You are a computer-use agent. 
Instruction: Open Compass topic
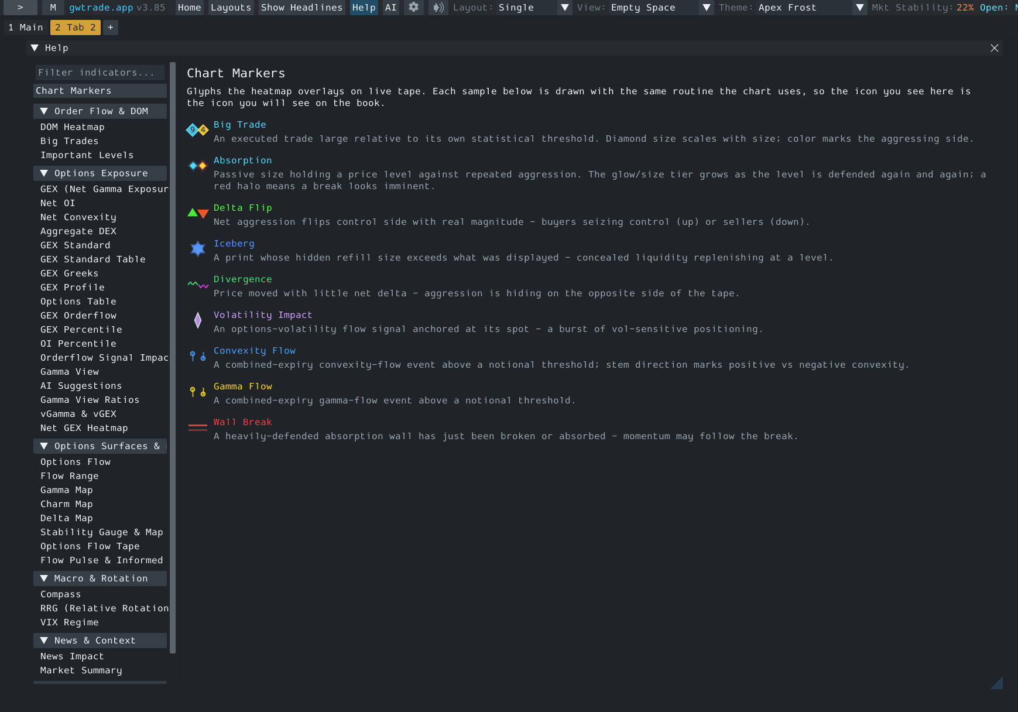61,594
